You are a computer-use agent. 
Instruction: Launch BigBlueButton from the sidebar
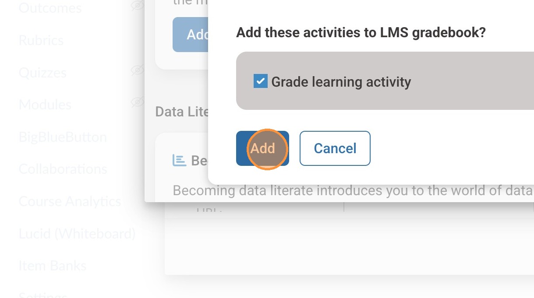[63, 137]
